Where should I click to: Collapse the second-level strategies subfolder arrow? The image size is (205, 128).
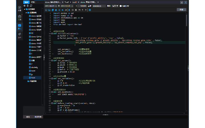point(26,13)
